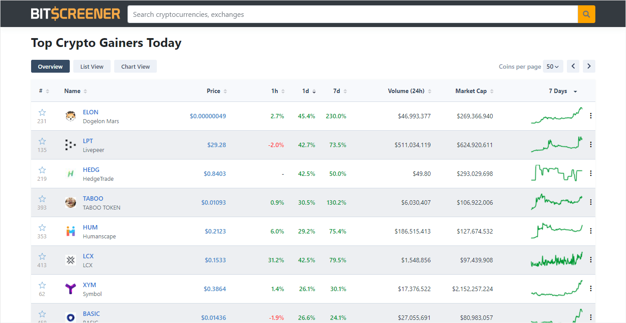Favorite Livepeer using its star icon
Image resolution: width=626 pixels, height=323 pixels.
[x=42, y=141]
